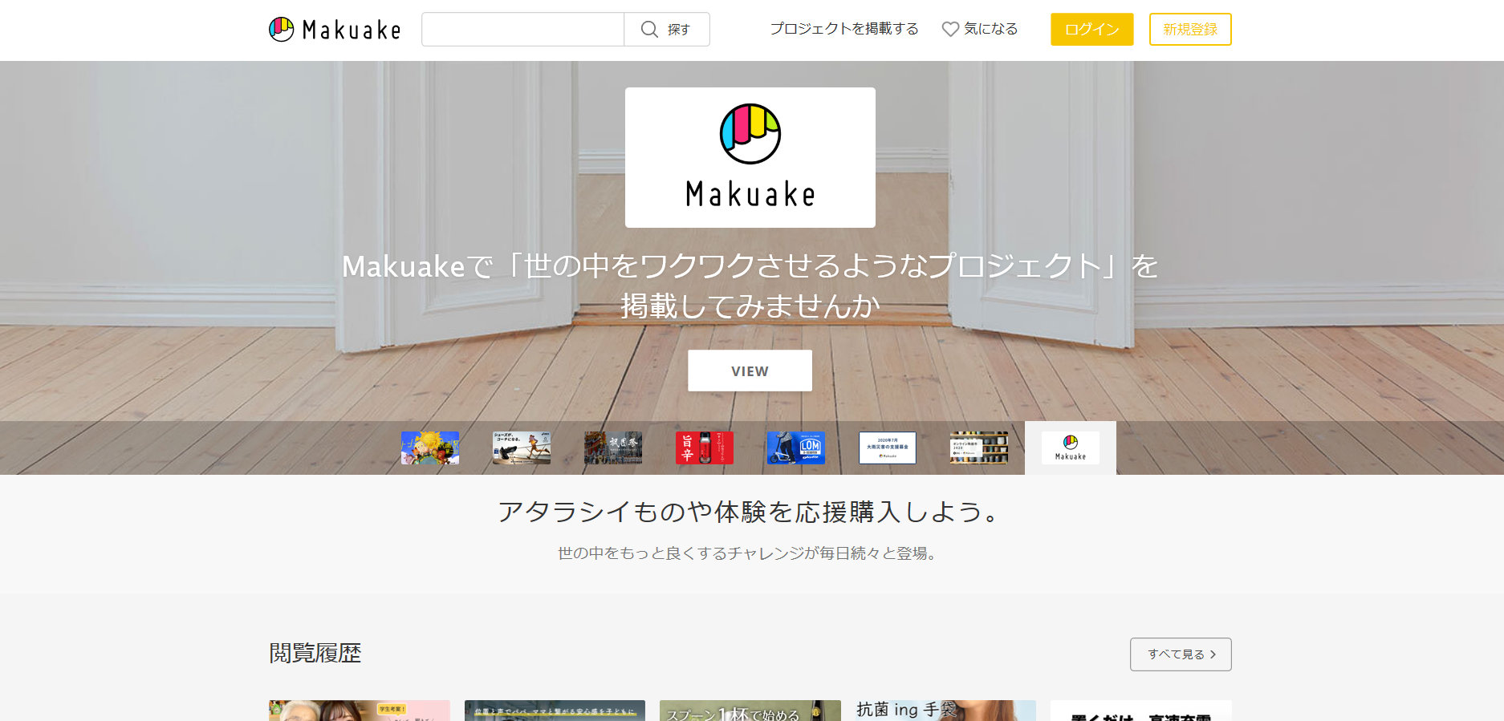Click the large Makuake logo in banner

750,157
